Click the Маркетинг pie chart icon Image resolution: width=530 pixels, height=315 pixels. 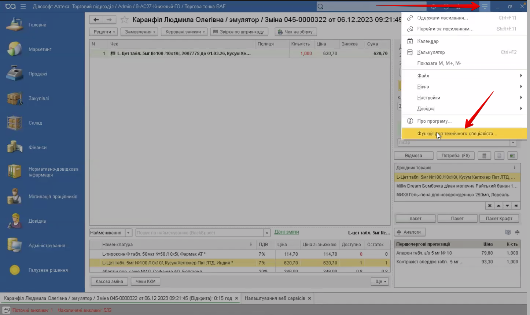point(15,49)
